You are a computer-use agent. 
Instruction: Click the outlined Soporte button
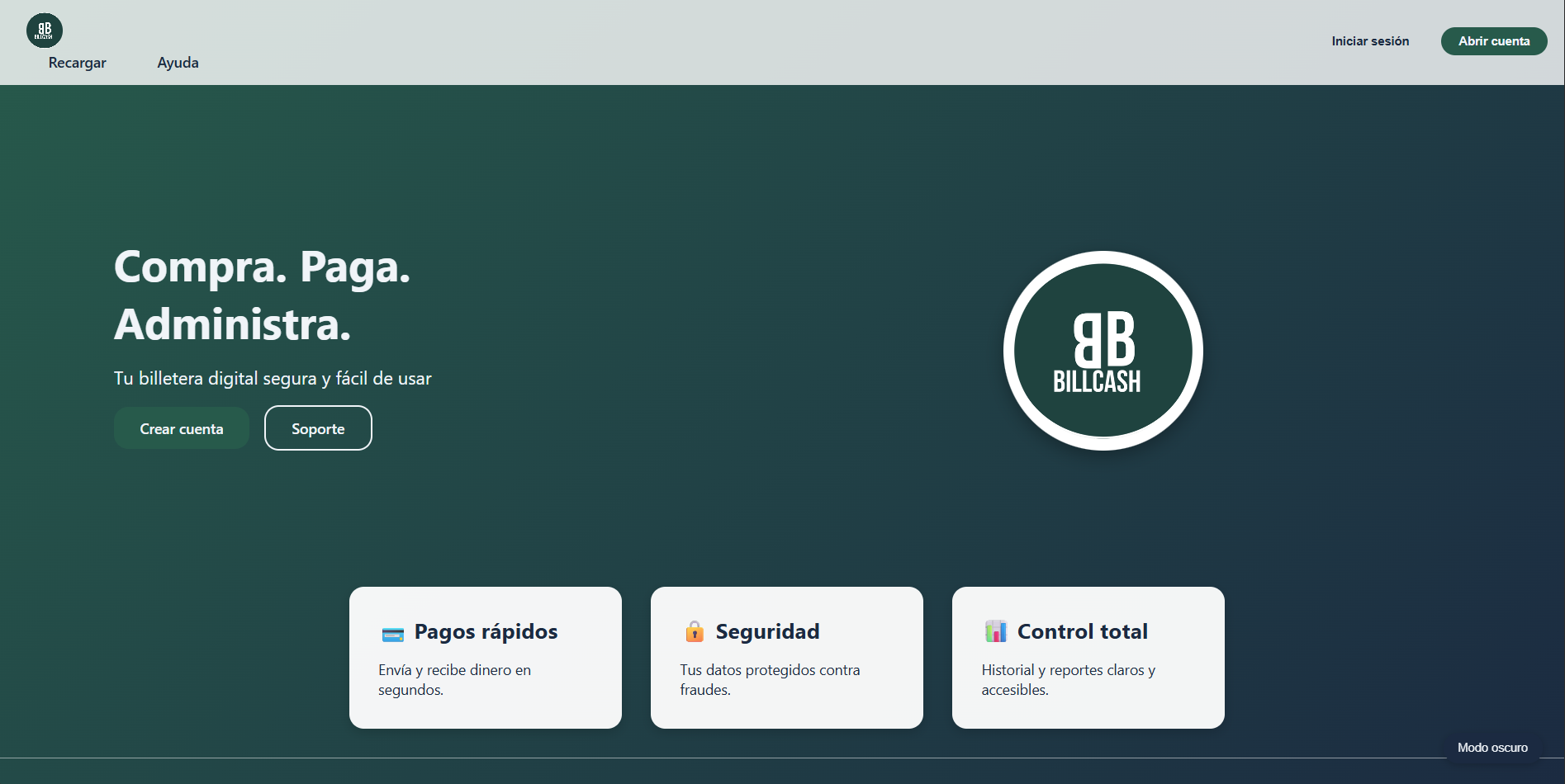(x=318, y=428)
